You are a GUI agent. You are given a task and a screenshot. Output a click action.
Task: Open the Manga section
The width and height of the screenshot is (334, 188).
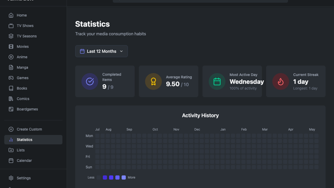point(33,68)
